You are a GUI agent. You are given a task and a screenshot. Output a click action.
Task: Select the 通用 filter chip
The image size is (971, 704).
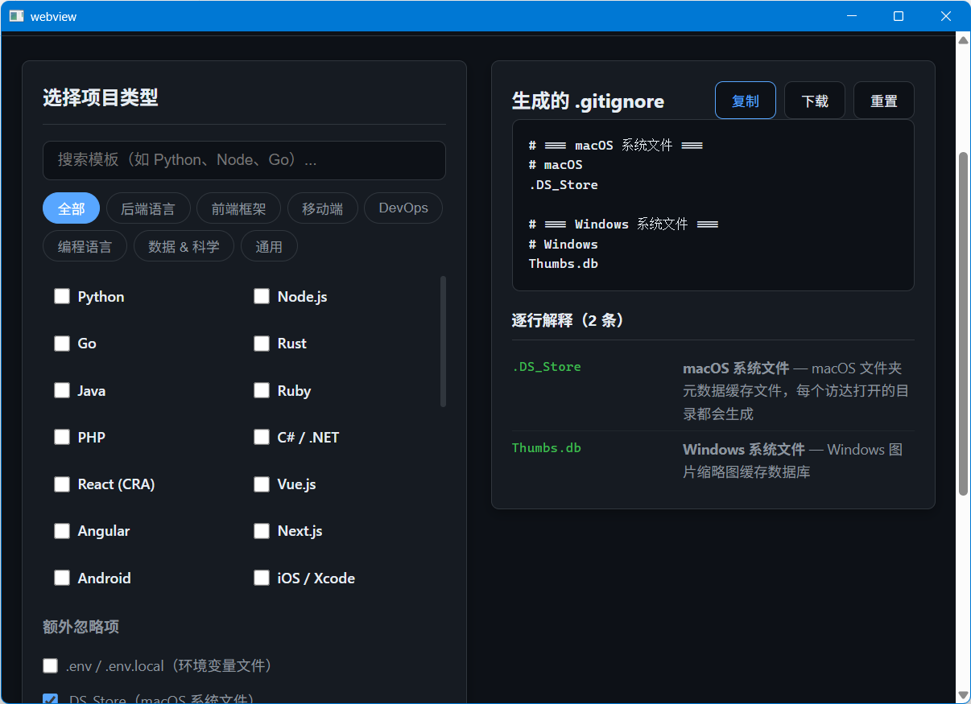[269, 246]
